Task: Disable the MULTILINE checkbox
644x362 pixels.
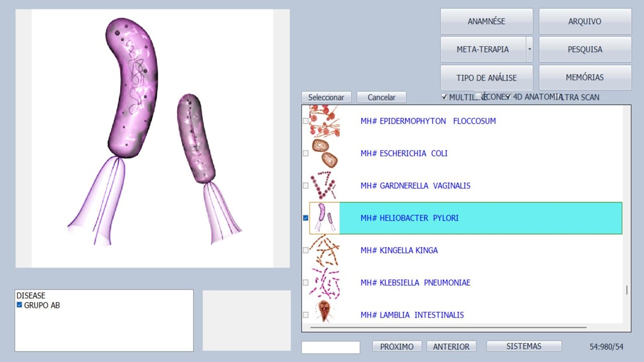Action: (x=444, y=97)
